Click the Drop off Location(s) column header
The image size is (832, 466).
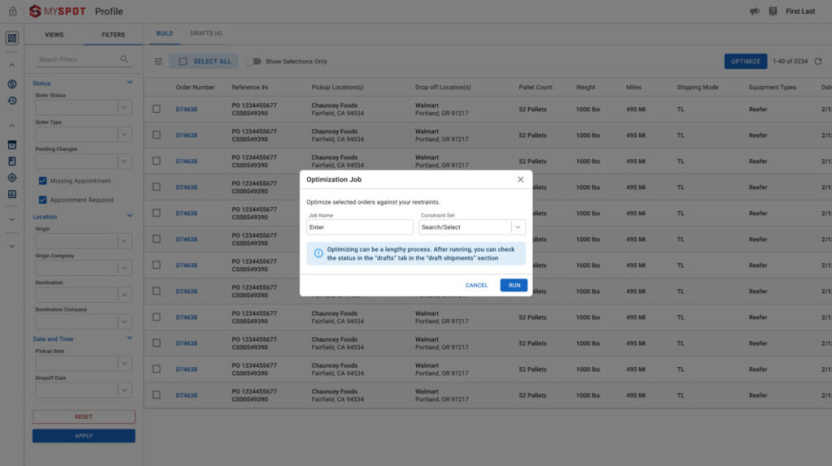(443, 88)
